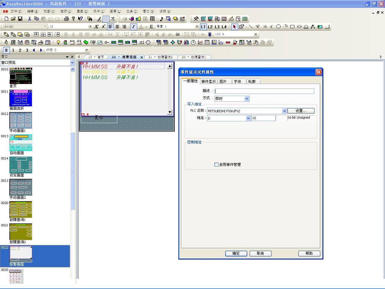The width and height of the screenshot is (385, 289).
Task: Open the zoom 100 % dropdown
Action: click(255, 34)
